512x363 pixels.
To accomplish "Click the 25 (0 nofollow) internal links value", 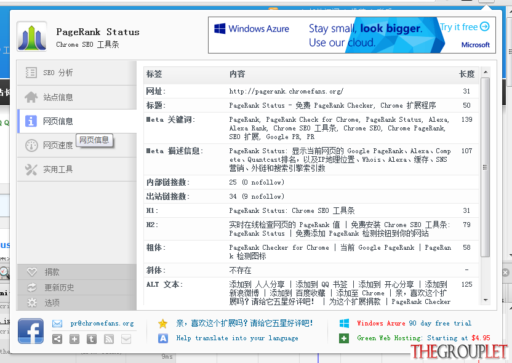I will [x=257, y=182].
